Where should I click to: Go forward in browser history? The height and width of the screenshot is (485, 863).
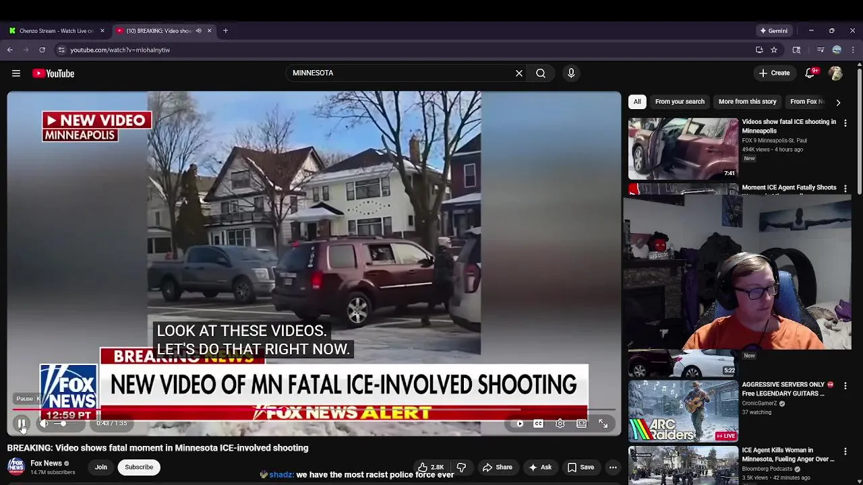tap(26, 50)
